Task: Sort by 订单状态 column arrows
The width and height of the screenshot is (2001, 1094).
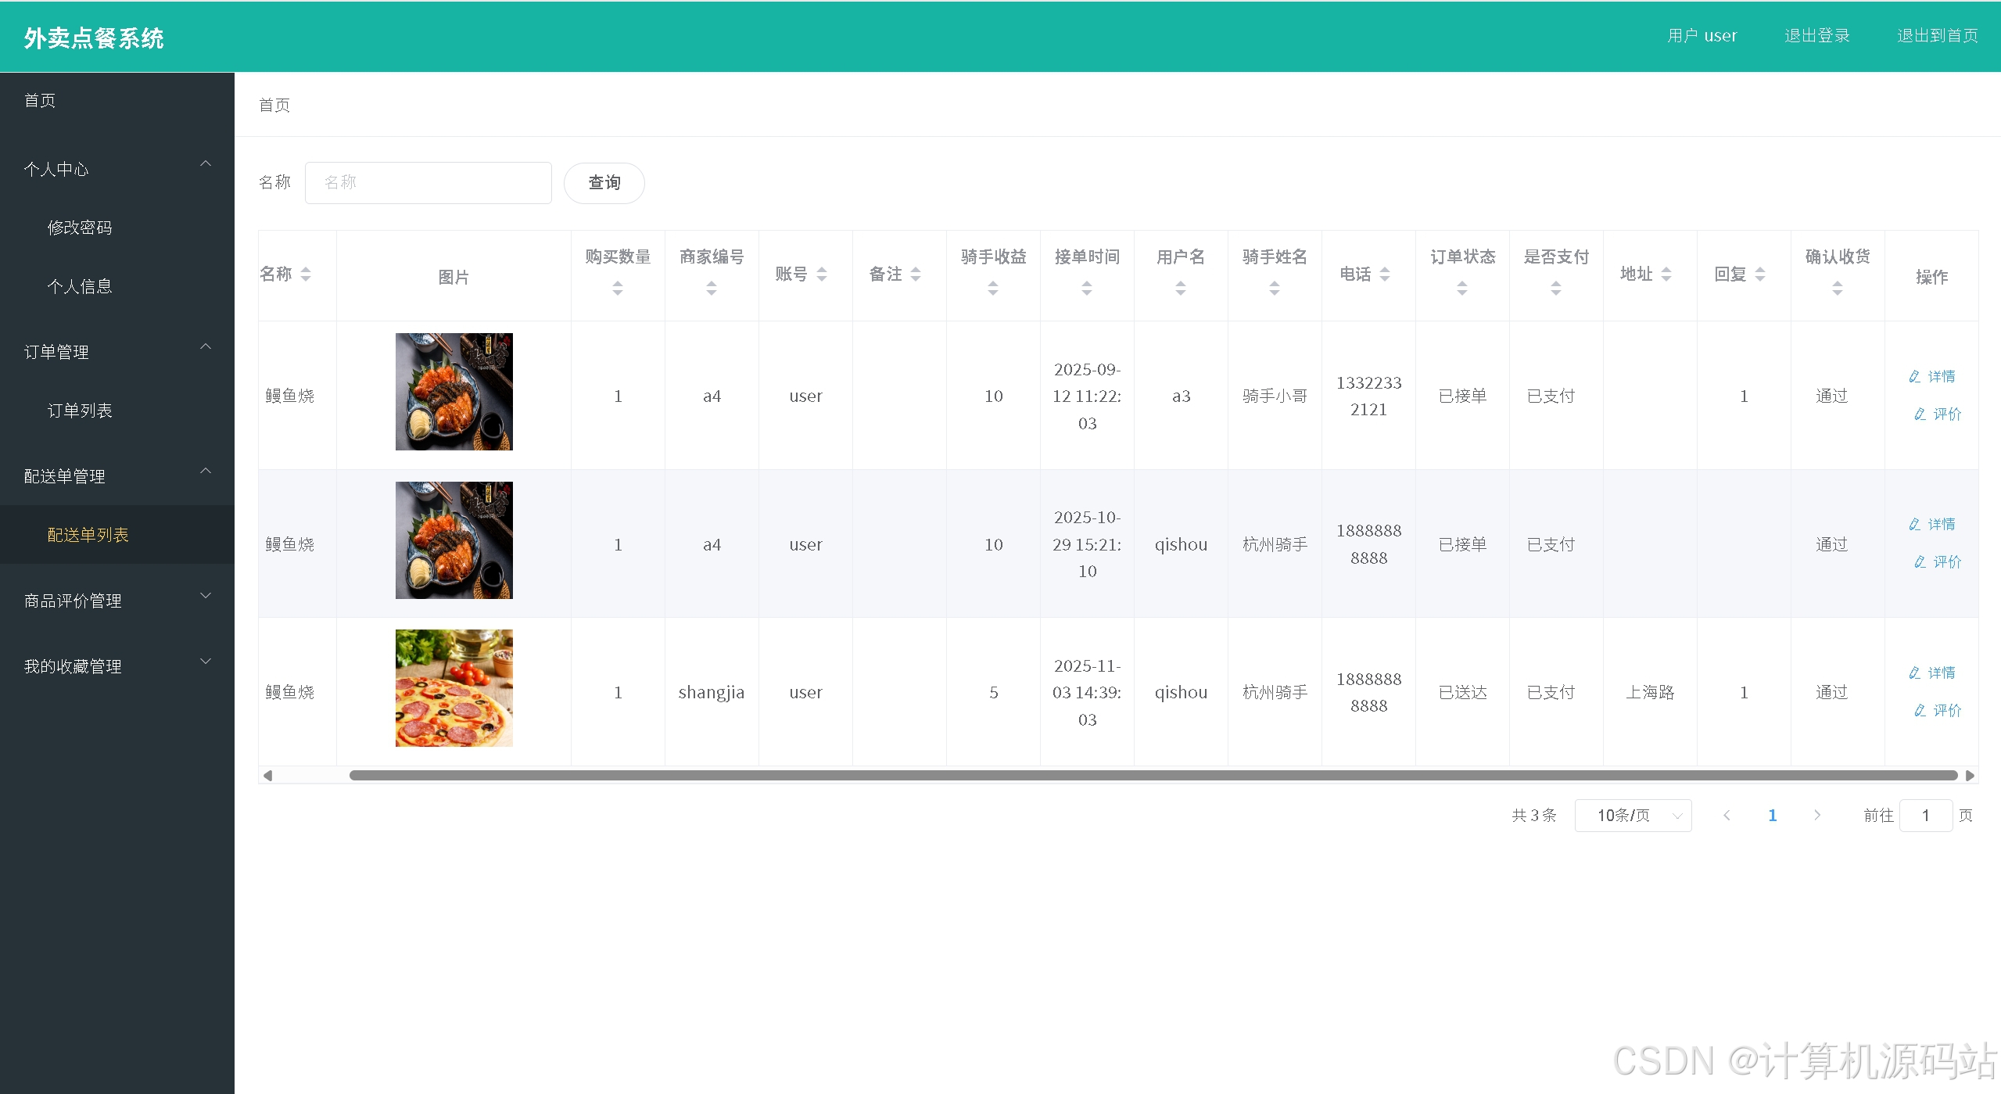Action: (x=1462, y=289)
